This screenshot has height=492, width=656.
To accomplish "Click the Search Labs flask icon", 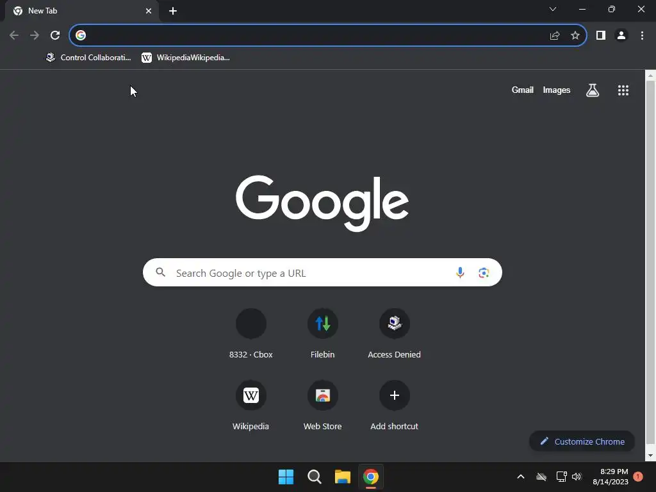I will pyautogui.click(x=593, y=90).
